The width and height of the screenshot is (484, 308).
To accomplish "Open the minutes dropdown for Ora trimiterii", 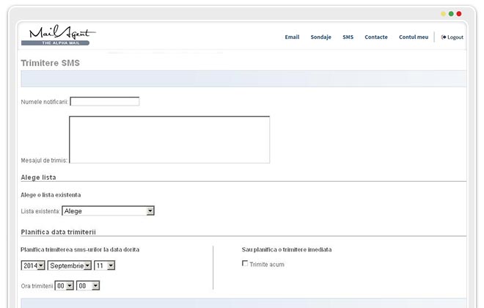I will pos(87,286).
